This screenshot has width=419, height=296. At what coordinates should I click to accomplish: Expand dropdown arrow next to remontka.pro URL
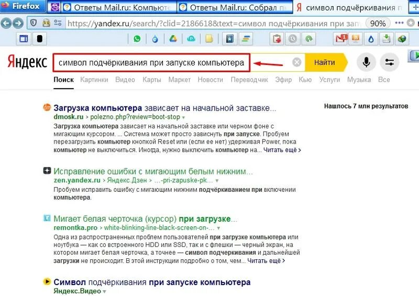coord(218,228)
